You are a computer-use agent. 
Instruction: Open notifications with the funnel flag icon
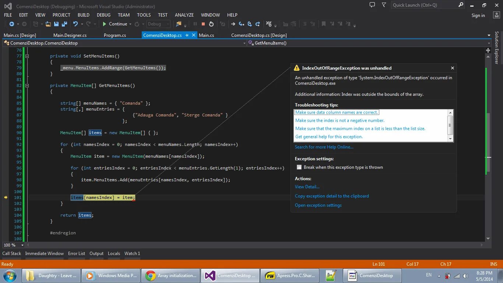(x=384, y=5)
